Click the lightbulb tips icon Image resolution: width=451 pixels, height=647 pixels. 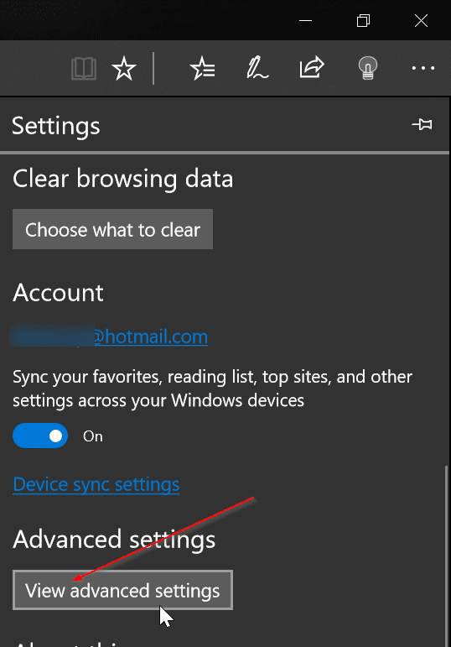(x=368, y=68)
